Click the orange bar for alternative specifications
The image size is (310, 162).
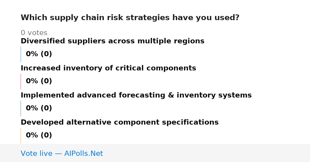tap(21, 135)
